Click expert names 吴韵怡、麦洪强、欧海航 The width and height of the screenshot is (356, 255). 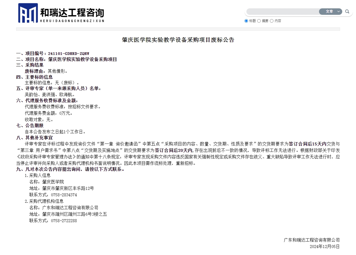[x=50, y=95]
